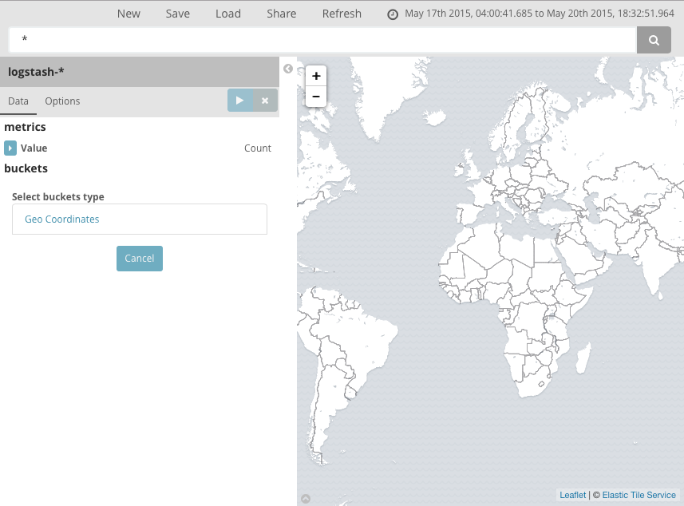Zoom out on the map
The height and width of the screenshot is (506, 684).
[x=315, y=96]
